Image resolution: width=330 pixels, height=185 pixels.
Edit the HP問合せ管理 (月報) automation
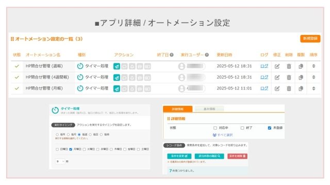(277, 88)
